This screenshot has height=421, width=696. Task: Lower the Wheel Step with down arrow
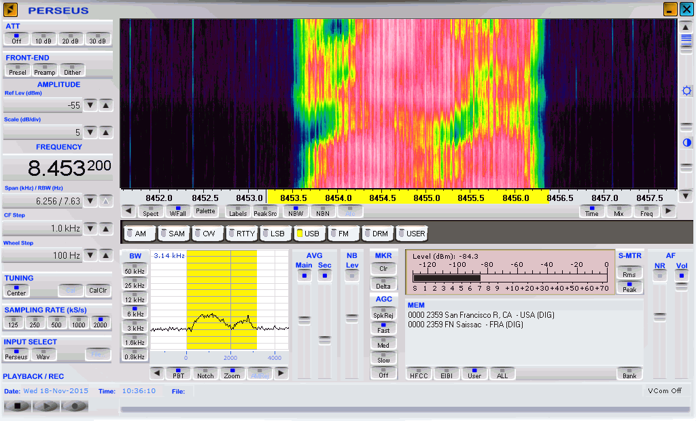[90, 255]
